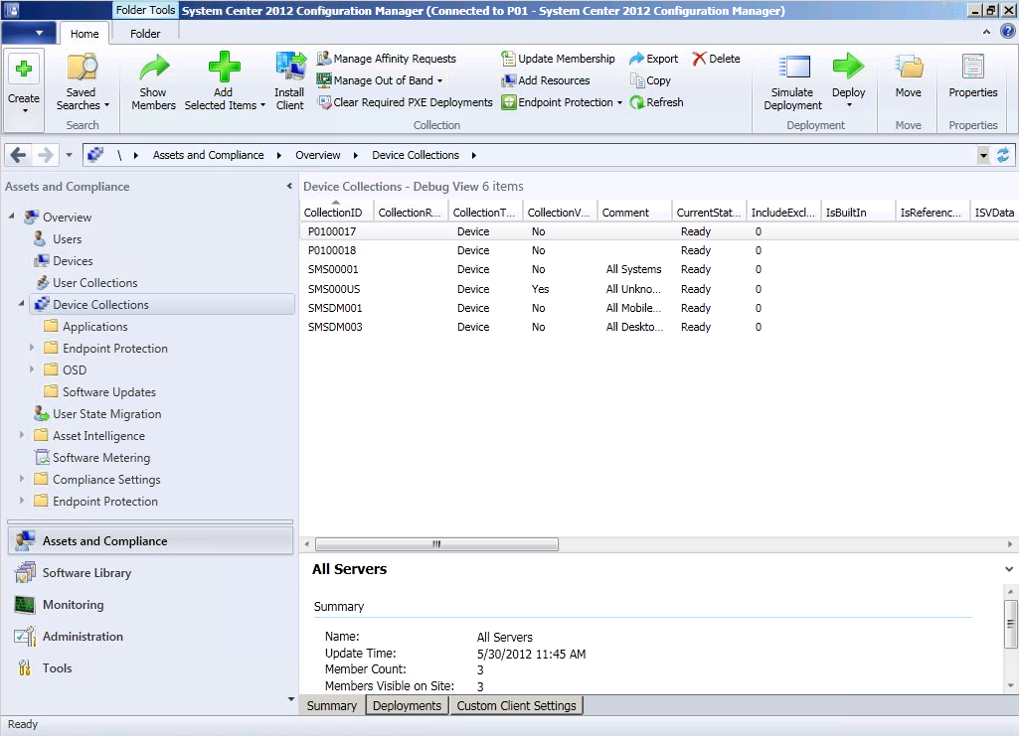Screen dimensions: 1019x736
Task: Switch to the Home ribbon tab
Action: point(85,33)
